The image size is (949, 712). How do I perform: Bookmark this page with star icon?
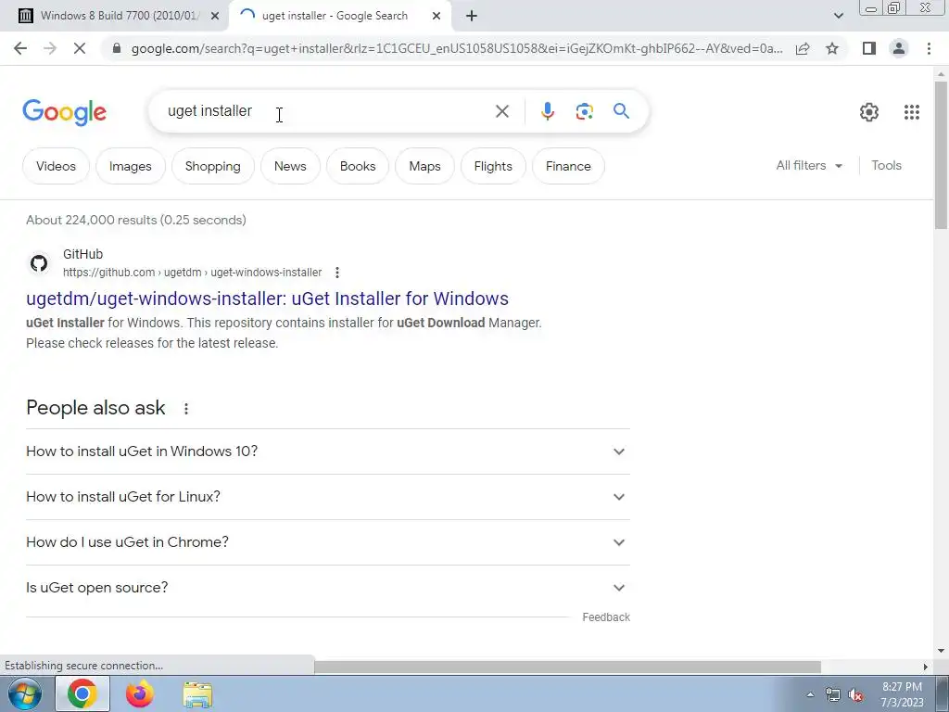pyautogui.click(x=832, y=48)
